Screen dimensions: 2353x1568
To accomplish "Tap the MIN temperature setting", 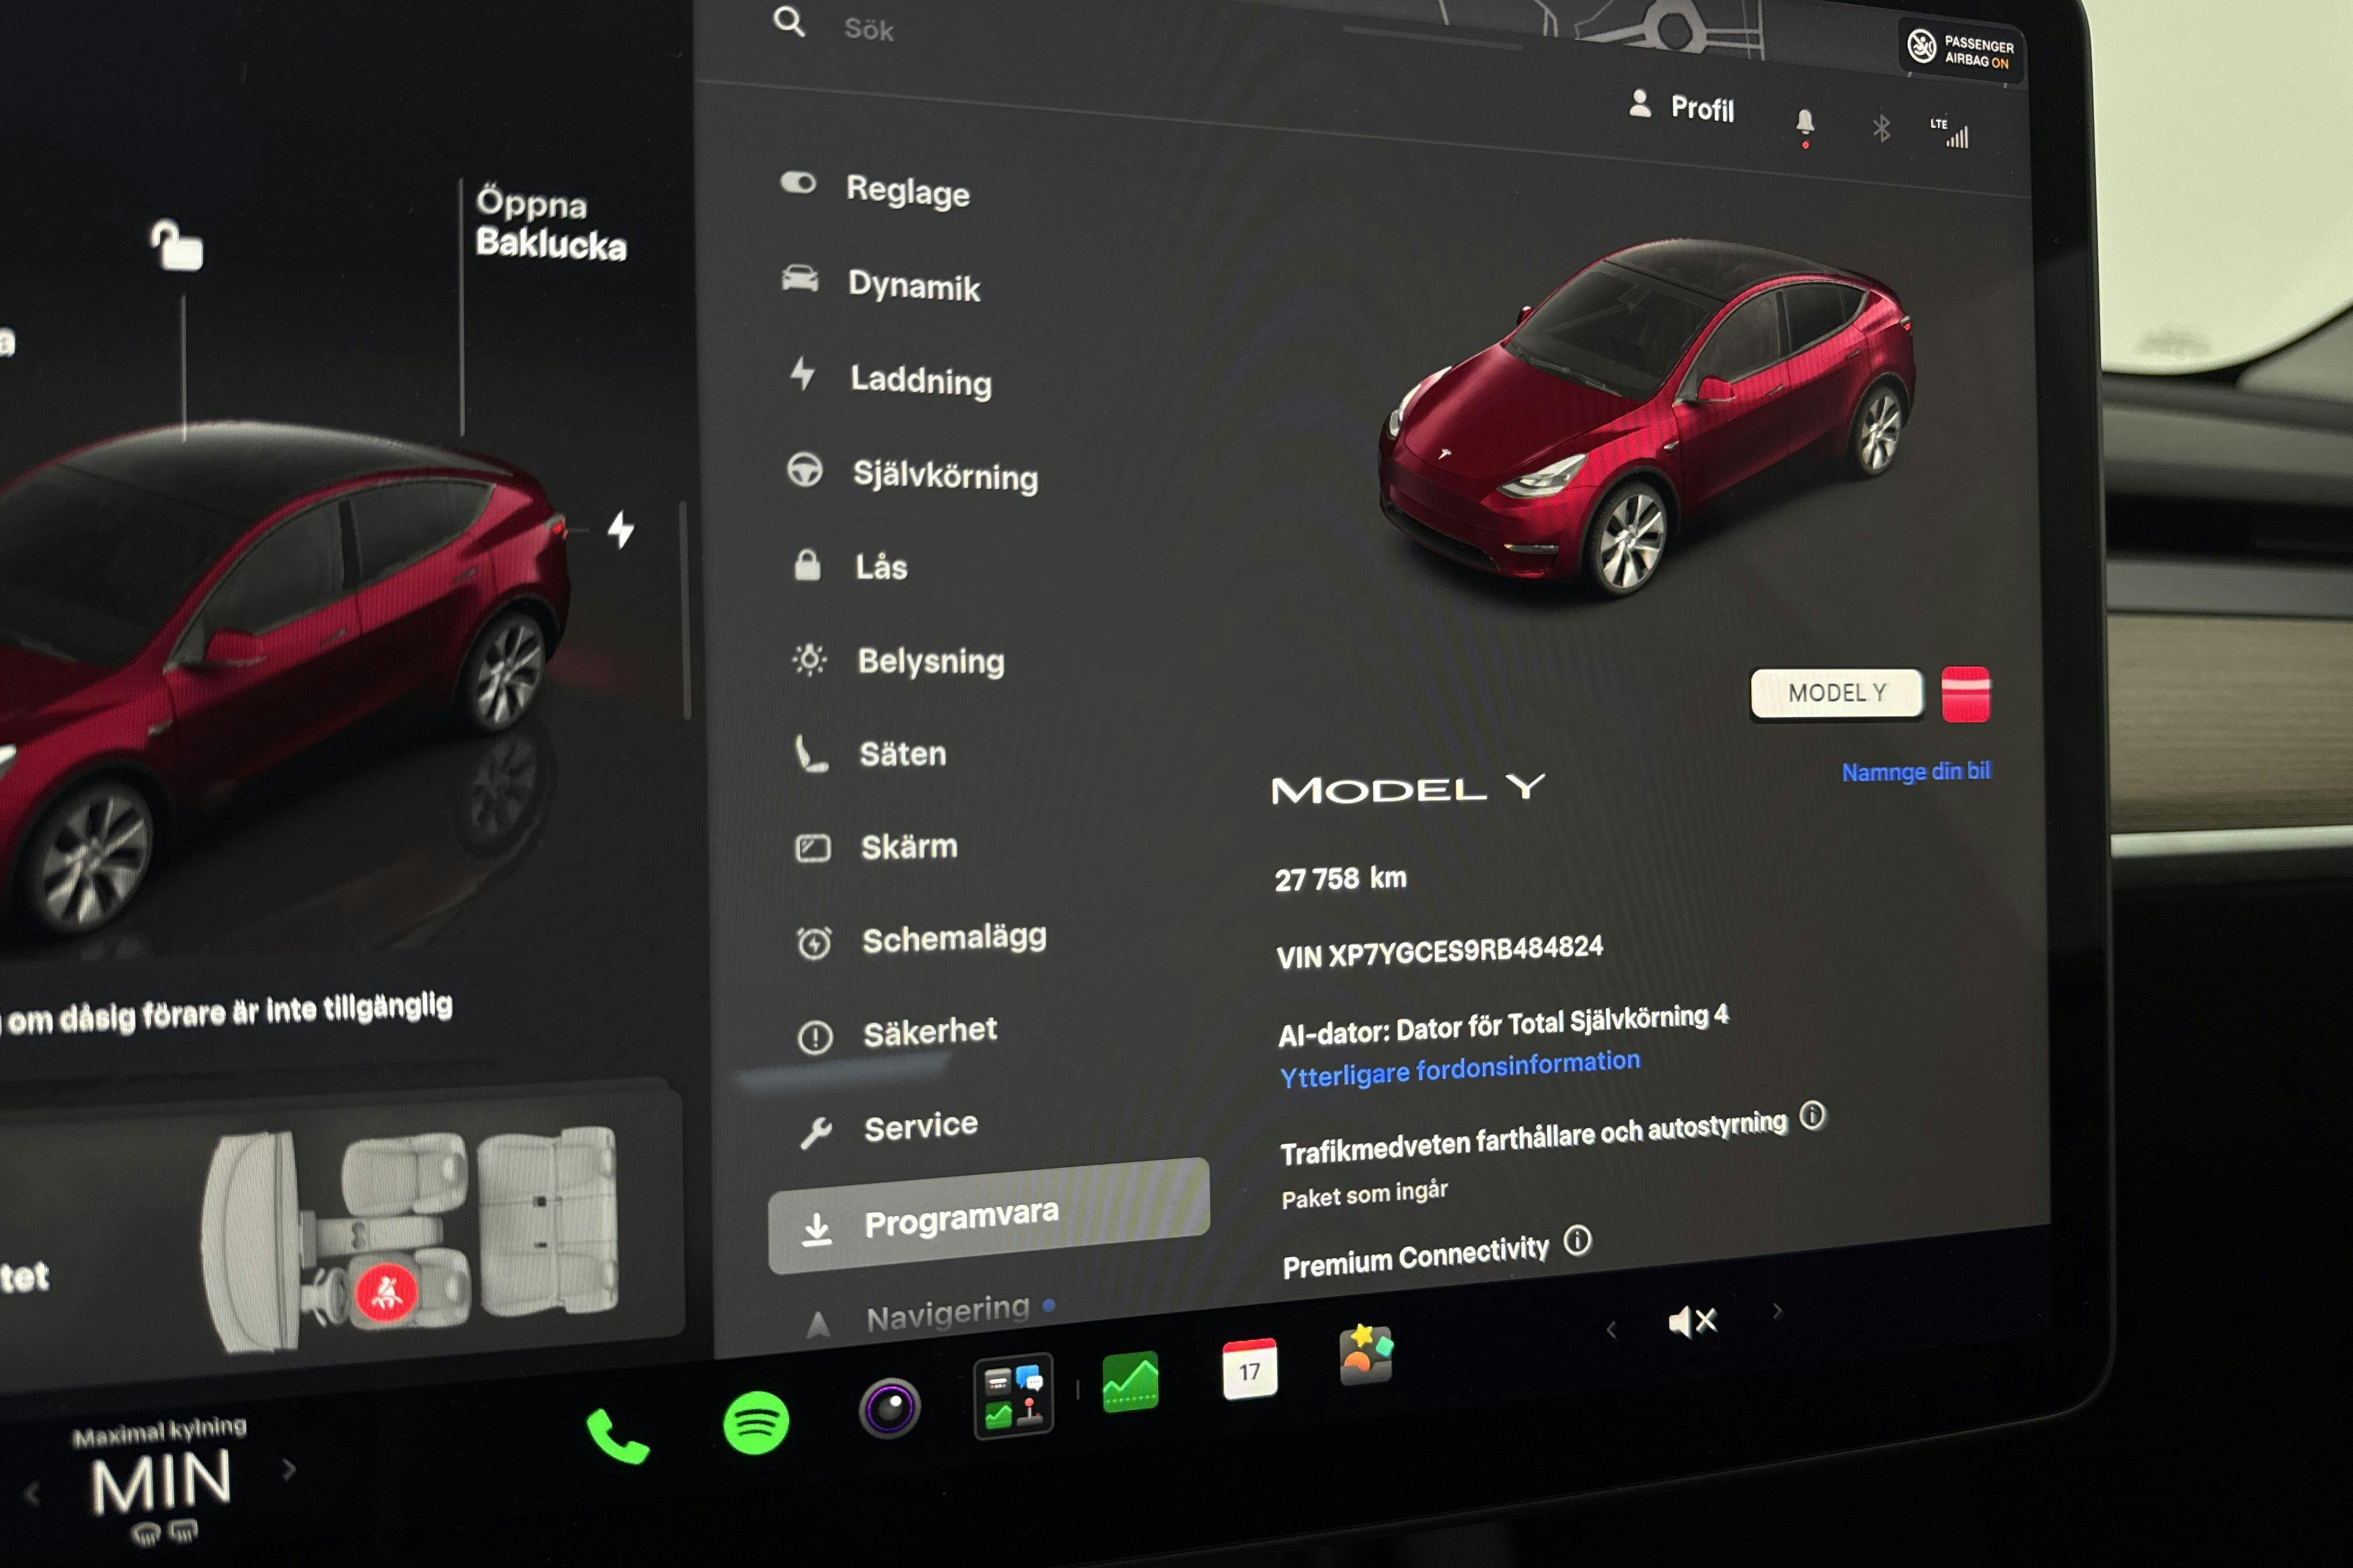I will point(161,1481).
